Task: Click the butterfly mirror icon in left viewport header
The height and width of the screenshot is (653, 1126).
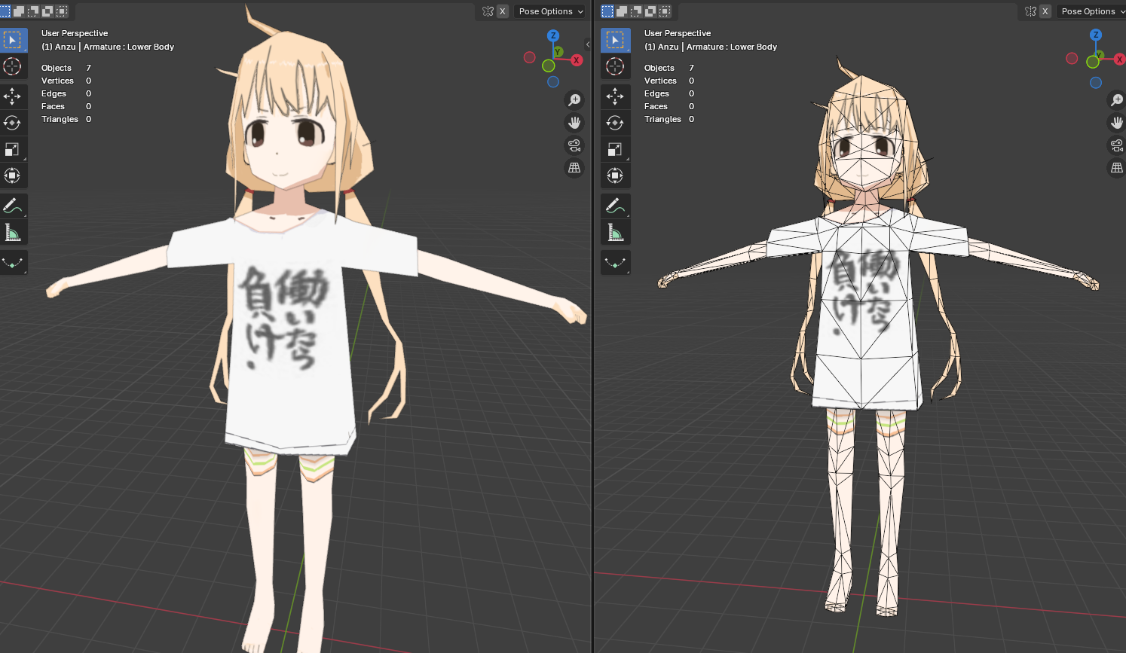Action: [x=488, y=11]
